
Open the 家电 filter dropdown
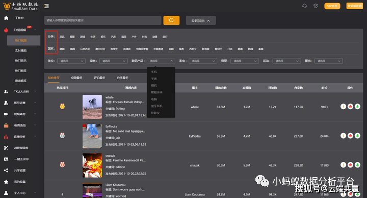point(203,61)
